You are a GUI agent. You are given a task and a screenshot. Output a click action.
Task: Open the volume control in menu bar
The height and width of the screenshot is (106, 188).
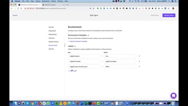[138, 1]
